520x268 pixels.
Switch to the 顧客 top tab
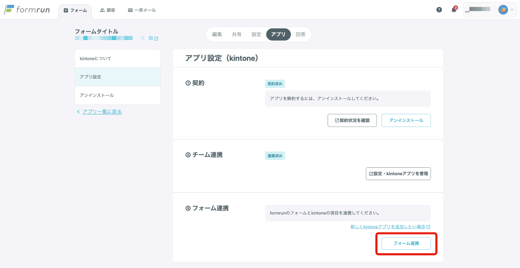108,10
